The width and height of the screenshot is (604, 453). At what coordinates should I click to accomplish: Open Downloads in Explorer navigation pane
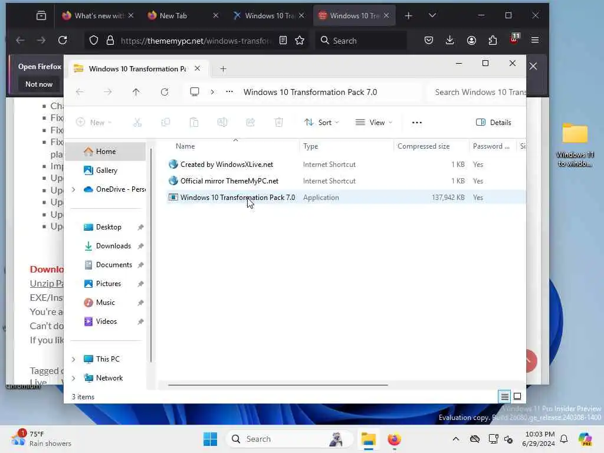(105, 246)
